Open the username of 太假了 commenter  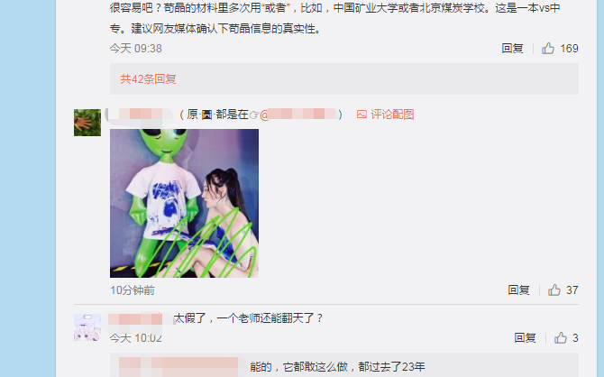pyautogui.click(x=135, y=319)
